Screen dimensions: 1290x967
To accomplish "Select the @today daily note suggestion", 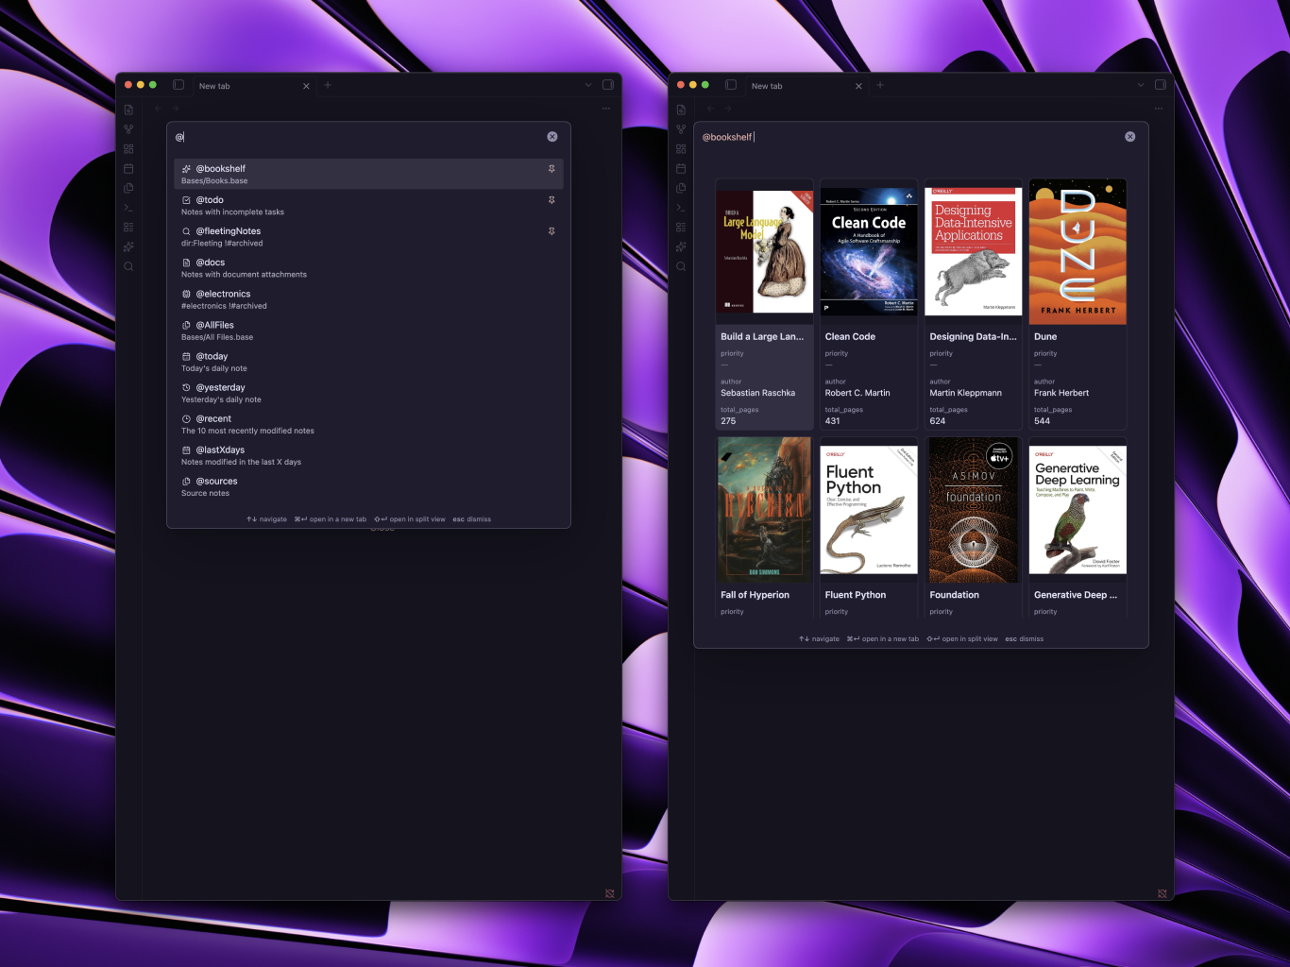I will pos(368,362).
